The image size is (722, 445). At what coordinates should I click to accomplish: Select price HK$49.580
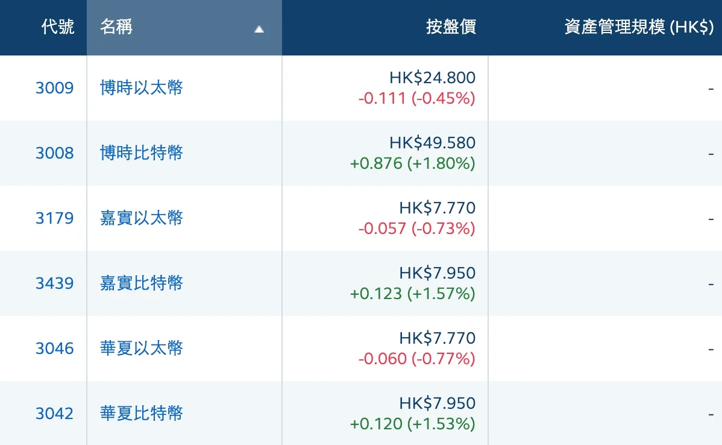tap(432, 143)
